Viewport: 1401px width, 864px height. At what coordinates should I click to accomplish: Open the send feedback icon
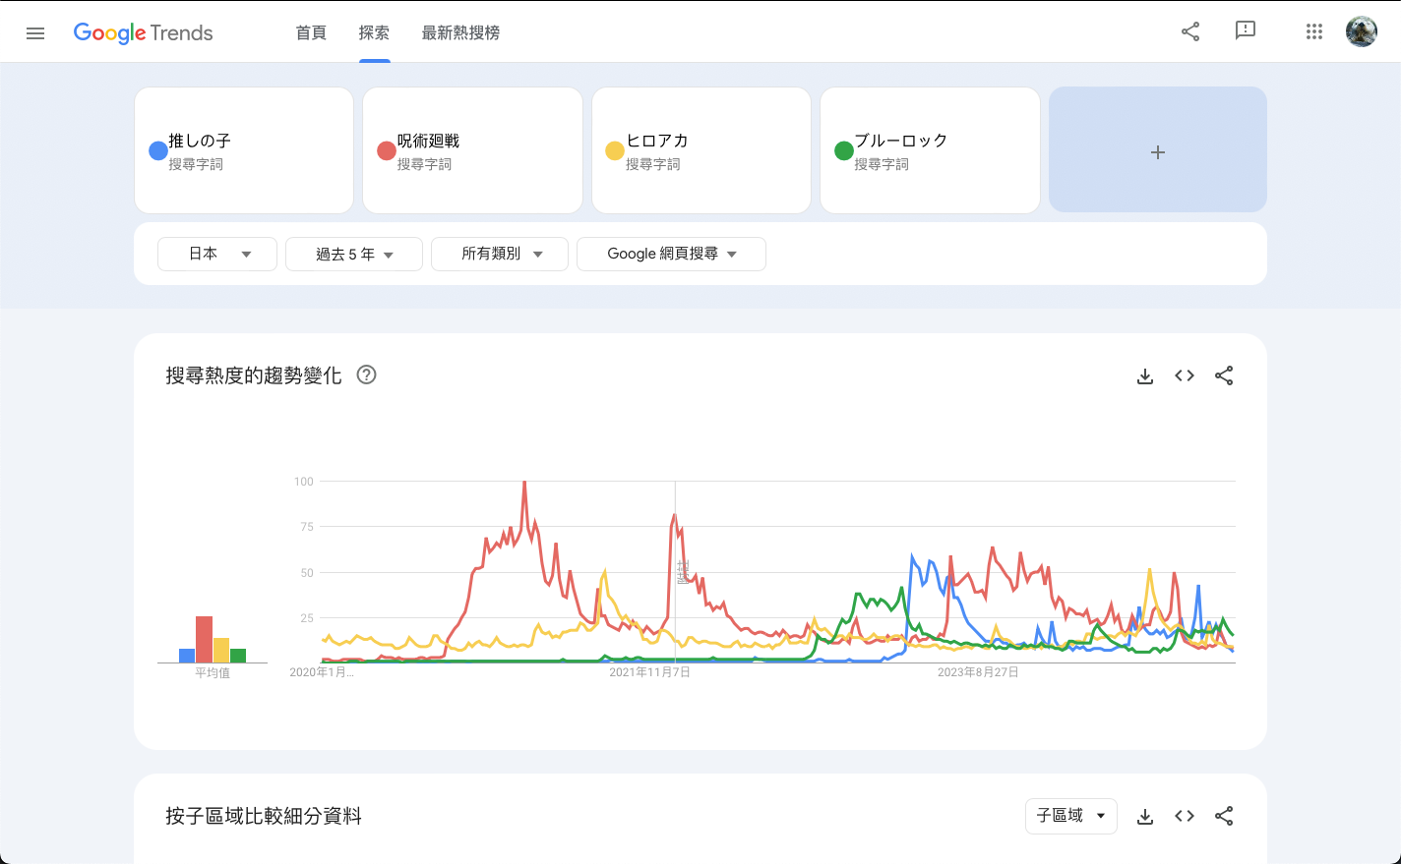(1246, 30)
